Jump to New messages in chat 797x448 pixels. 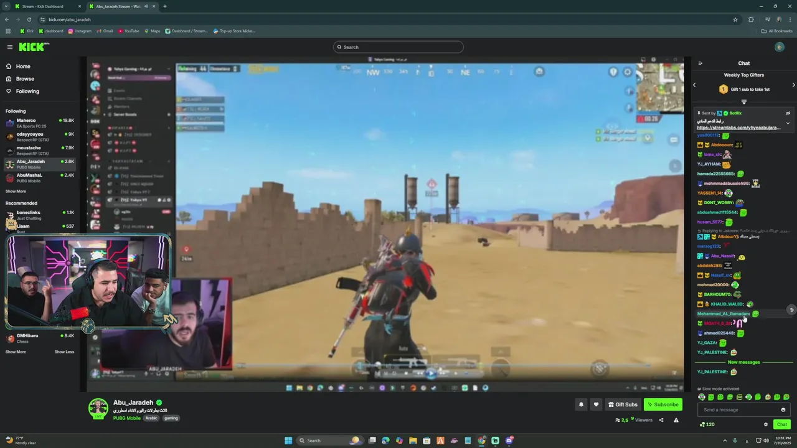point(743,362)
